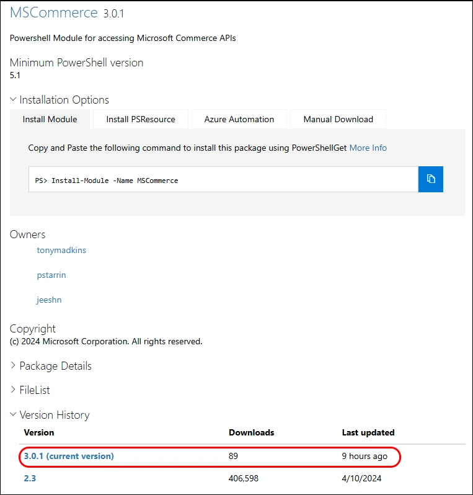473x495 pixels.
Task: Click the 4/10/2024 date cell
Action: [x=361, y=478]
